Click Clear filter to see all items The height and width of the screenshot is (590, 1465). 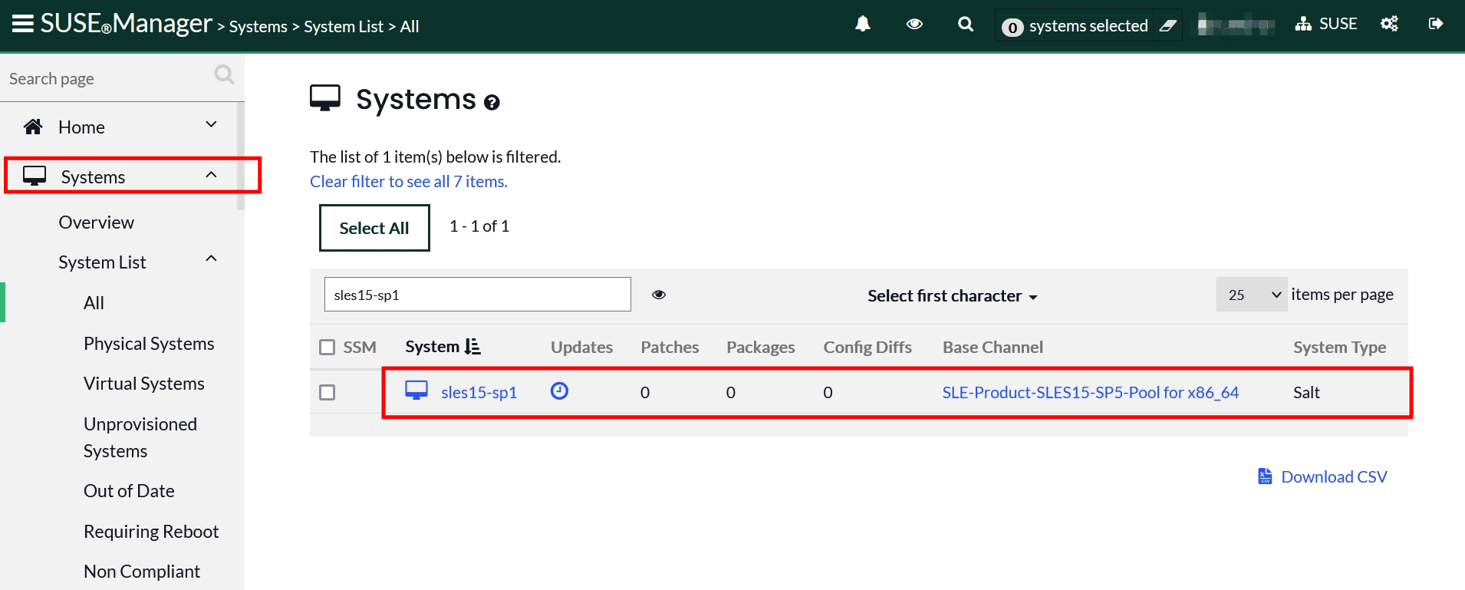409,182
